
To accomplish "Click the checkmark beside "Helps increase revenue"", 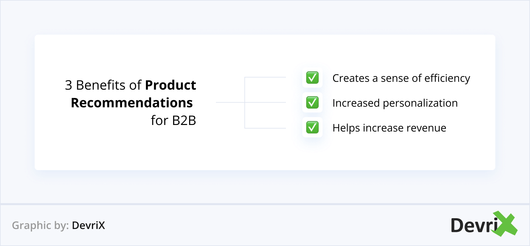I will click(312, 128).
